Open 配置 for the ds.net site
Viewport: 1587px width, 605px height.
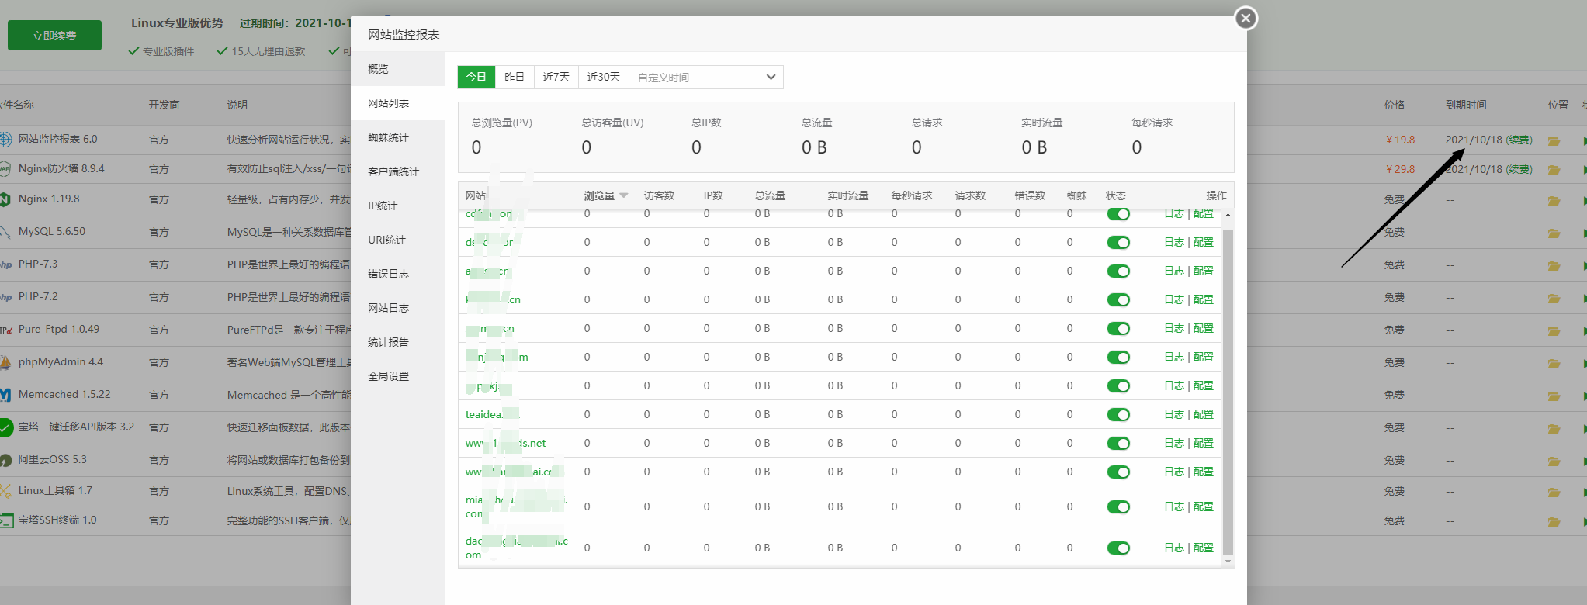click(x=1204, y=443)
